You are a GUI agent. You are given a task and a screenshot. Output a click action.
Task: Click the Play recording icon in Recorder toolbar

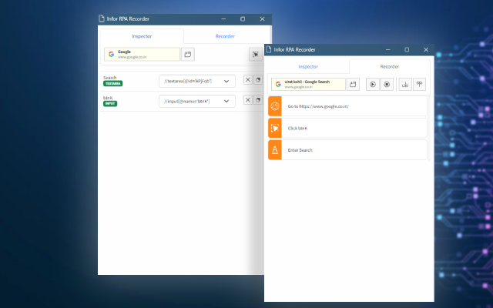[x=373, y=84]
